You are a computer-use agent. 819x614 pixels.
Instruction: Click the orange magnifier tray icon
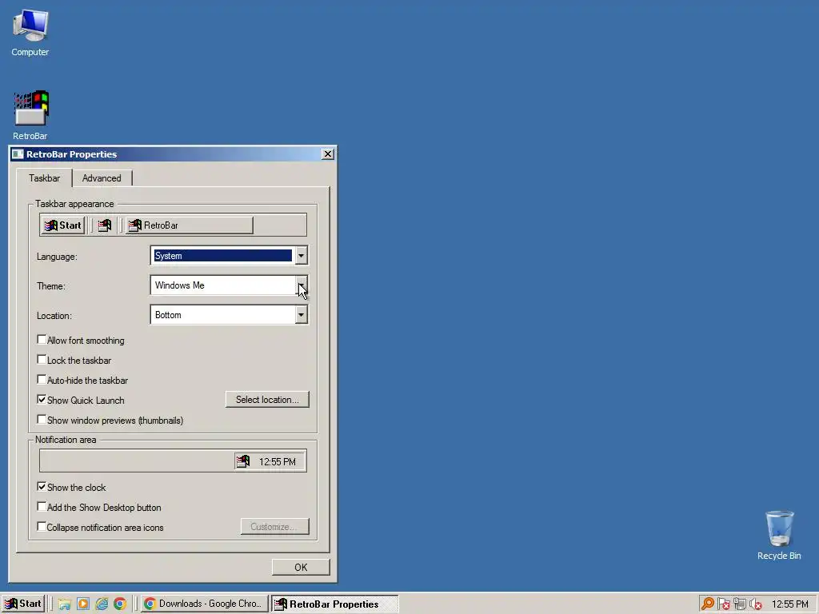pos(708,604)
